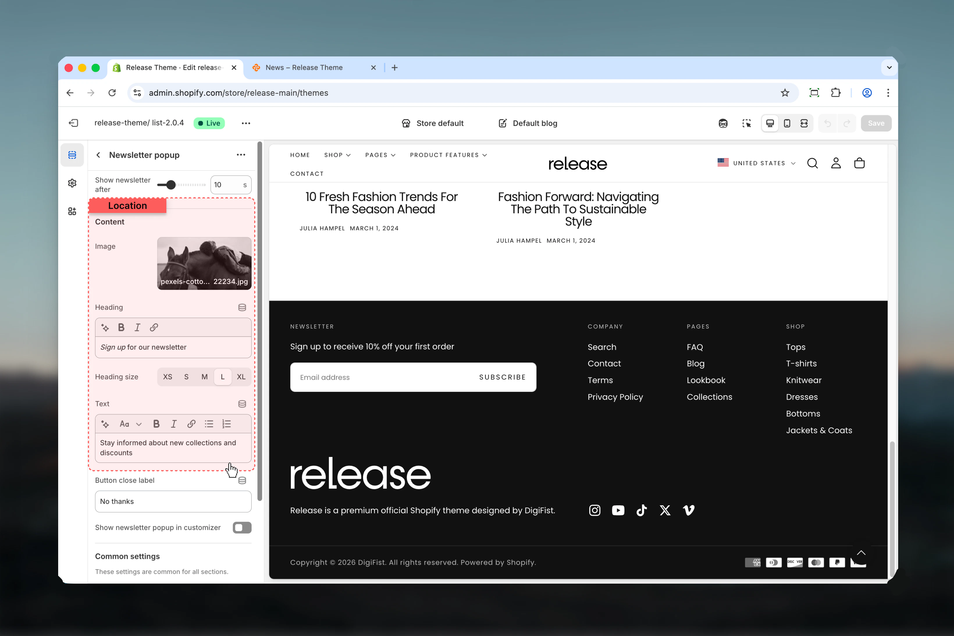The width and height of the screenshot is (954, 636).
Task: Open the United States country selector
Action: click(757, 163)
